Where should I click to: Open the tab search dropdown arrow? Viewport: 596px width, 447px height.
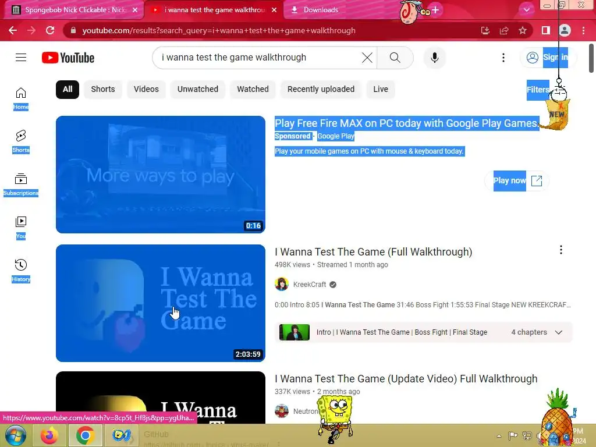click(x=526, y=10)
